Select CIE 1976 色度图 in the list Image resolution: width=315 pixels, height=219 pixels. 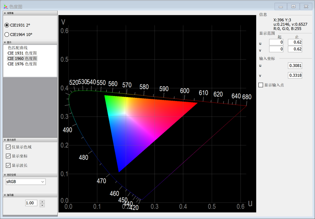[x=22, y=64]
